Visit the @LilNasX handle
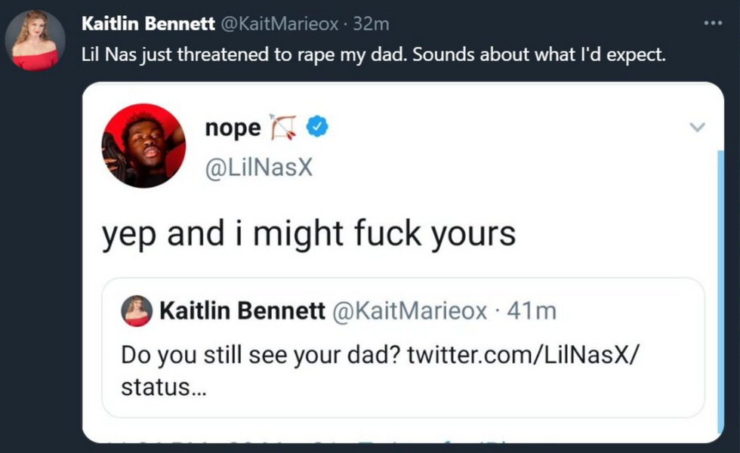The image size is (740, 453). point(258,168)
